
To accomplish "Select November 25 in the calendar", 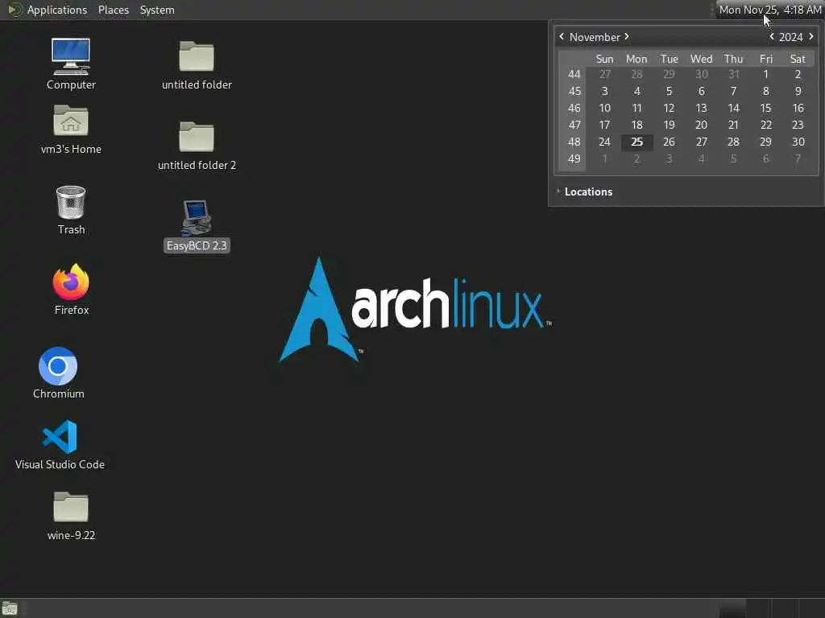I will pyautogui.click(x=636, y=142).
